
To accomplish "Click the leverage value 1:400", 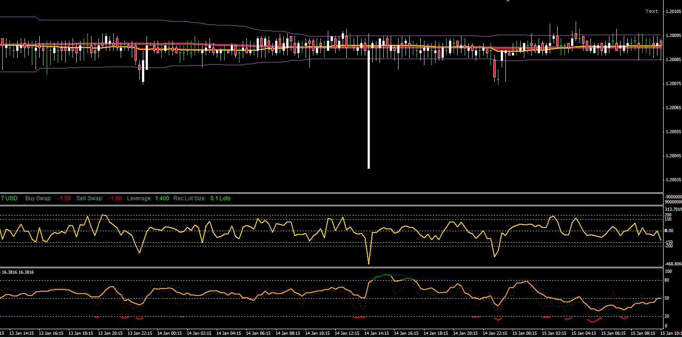I will click(x=162, y=198).
